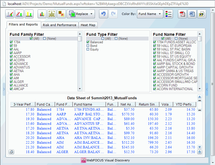This screenshot has height=165, width=215.
Task: Uncheck the AARP fund family
Action: 11,53
